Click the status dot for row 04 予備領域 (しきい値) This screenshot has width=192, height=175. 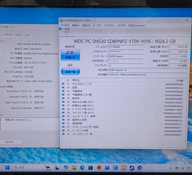pos(63,95)
